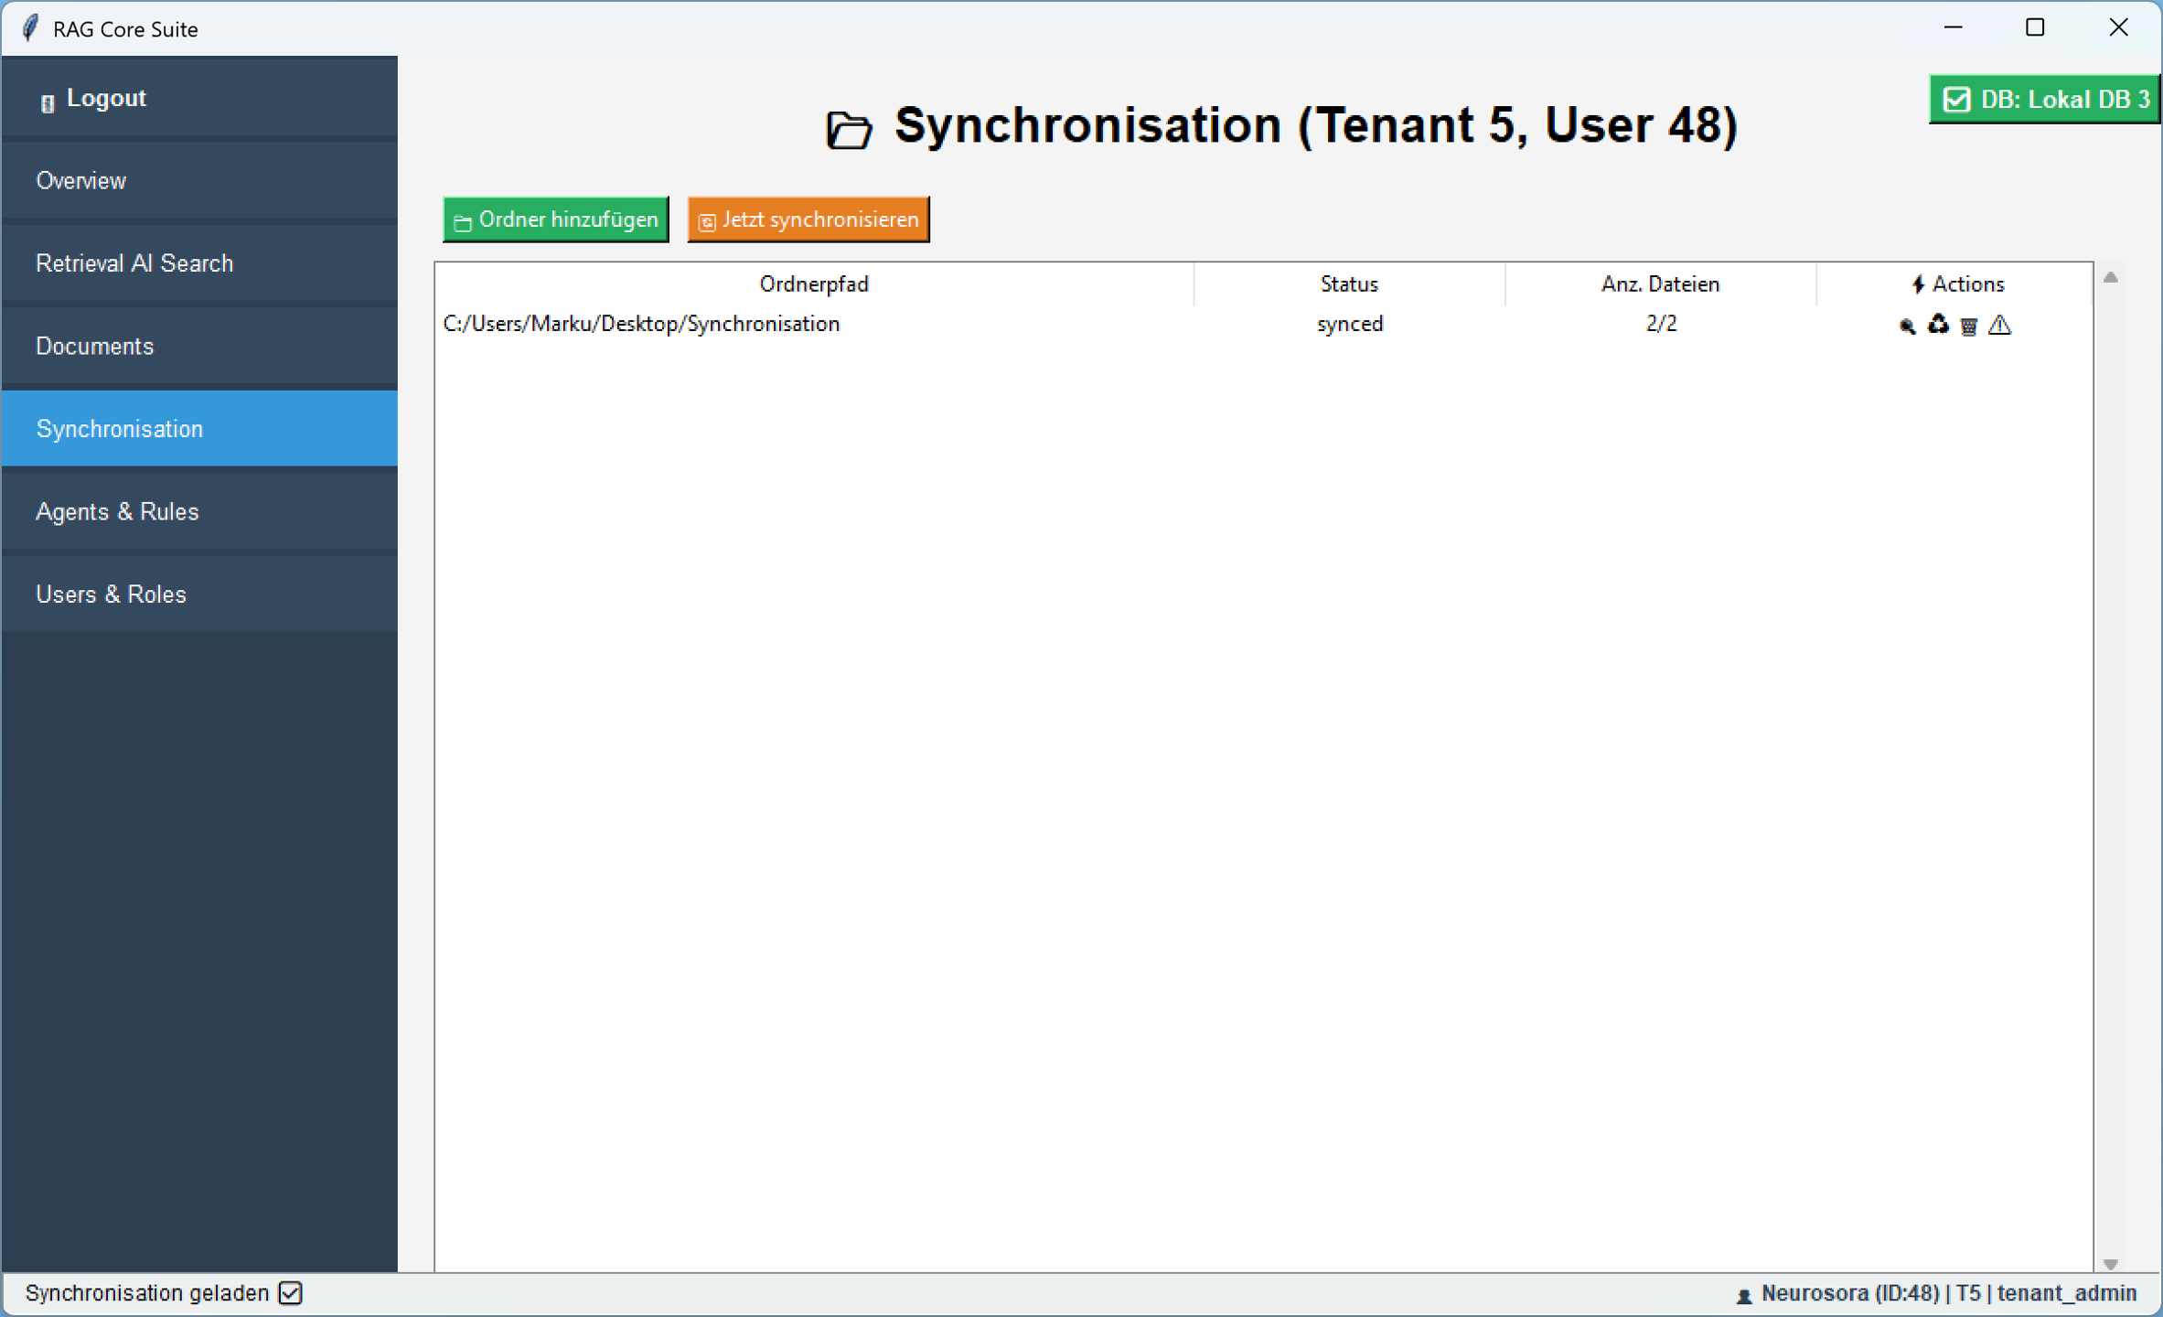Image resolution: width=2163 pixels, height=1317 pixels.
Task: Click the user icon in status bar
Action: coord(1743,1295)
